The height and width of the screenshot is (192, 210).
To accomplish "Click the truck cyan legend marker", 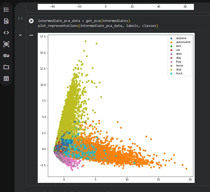I will point(171,74).
